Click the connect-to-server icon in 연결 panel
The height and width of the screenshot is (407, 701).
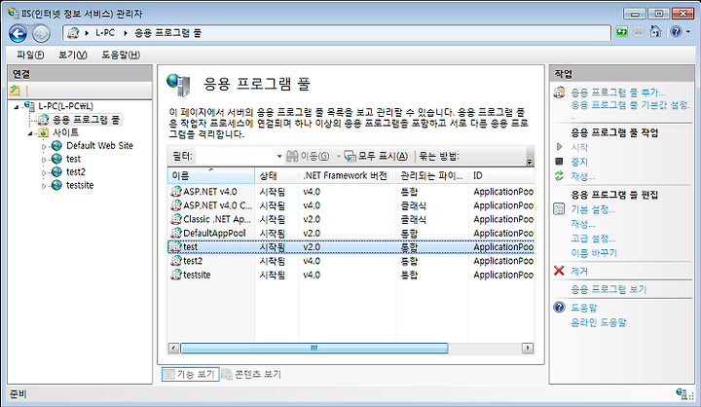click(15, 91)
